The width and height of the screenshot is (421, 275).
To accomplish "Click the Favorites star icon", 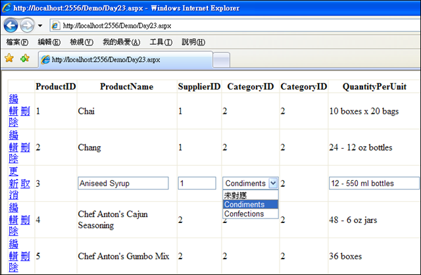I will tap(9, 59).
